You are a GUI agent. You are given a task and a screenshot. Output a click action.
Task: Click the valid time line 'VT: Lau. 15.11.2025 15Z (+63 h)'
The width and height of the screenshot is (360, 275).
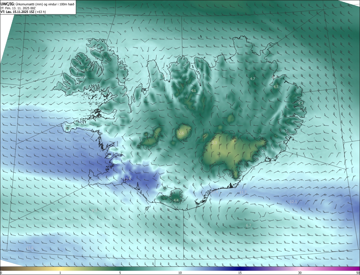click(x=23, y=12)
